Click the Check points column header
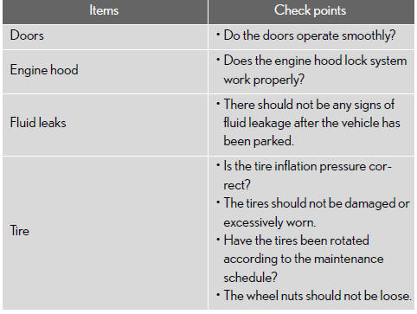 [310, 10]
